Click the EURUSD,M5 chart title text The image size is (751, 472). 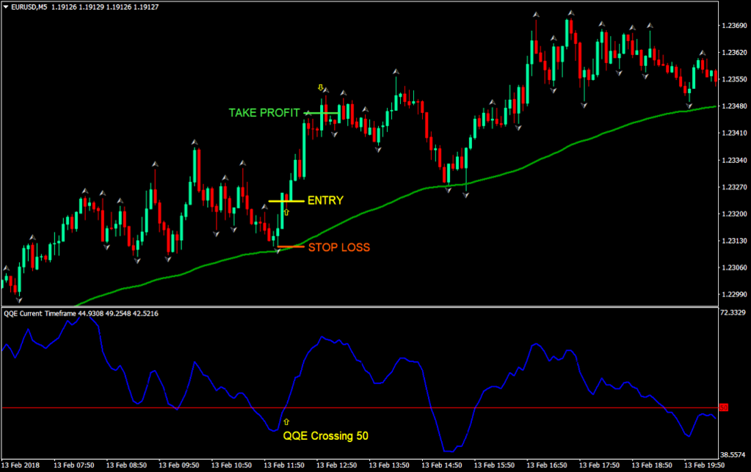[35, 7]
